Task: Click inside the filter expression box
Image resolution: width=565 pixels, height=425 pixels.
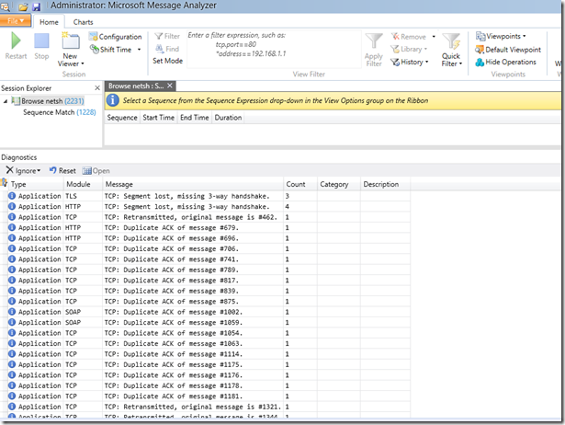Action: coord(274,49)
